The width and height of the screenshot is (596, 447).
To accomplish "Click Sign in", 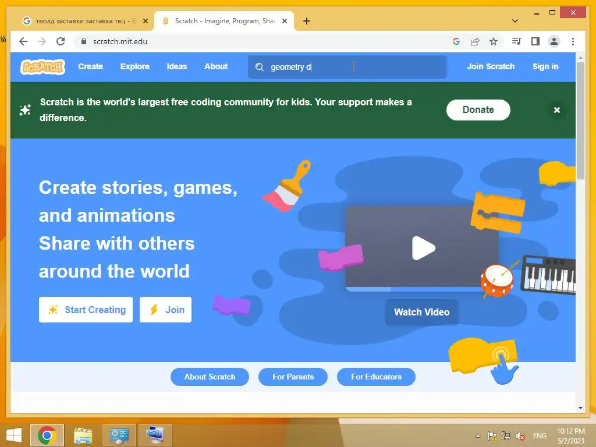I will pos(545,66).
